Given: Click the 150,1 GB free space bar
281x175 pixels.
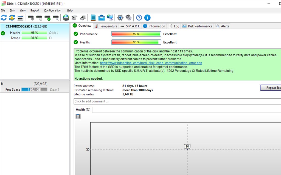Looking at the screenshot, I should coord(34,89).
